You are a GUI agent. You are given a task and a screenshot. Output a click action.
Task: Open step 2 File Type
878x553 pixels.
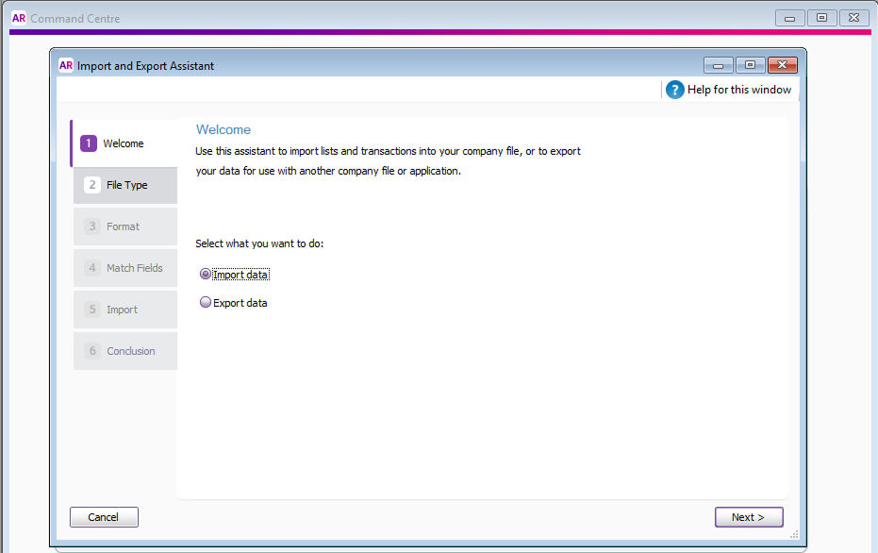[x=125, y=185]
